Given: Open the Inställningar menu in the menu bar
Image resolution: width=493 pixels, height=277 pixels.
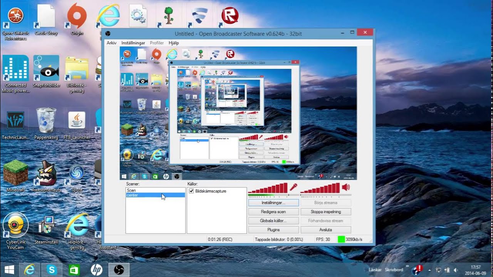Looking at the screenshot, I should tap(133, 43).
